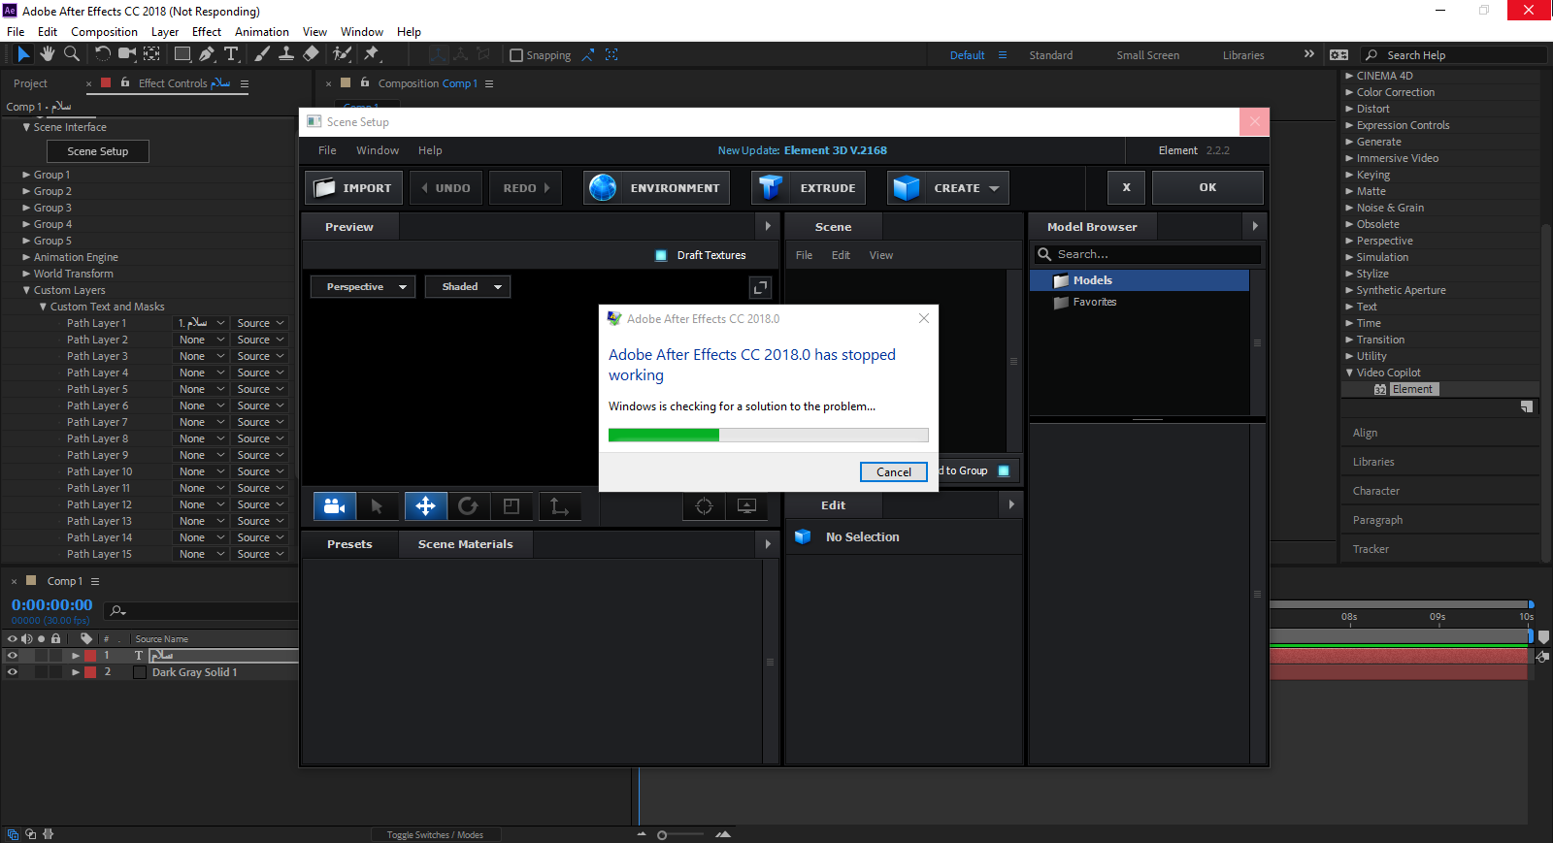Click the red label swatch on layer 2
The image size is (1553, 843).
point(90,672)
